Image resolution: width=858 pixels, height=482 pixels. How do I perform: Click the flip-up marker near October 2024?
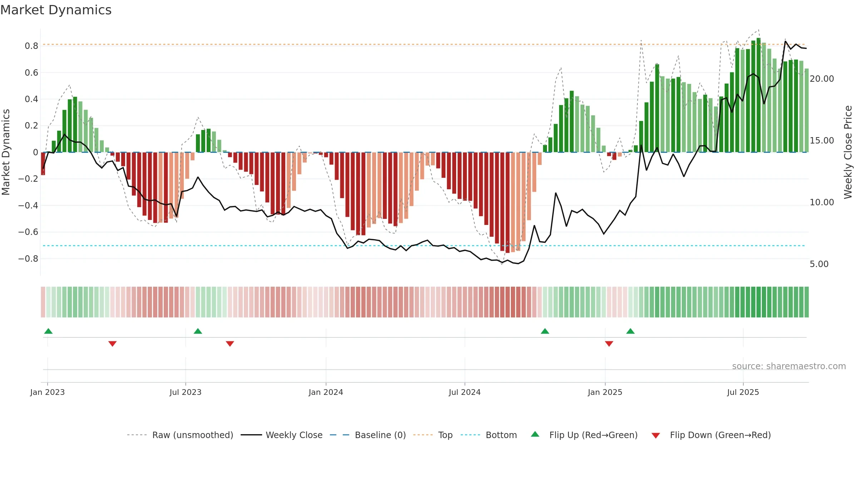click(545, 331)
